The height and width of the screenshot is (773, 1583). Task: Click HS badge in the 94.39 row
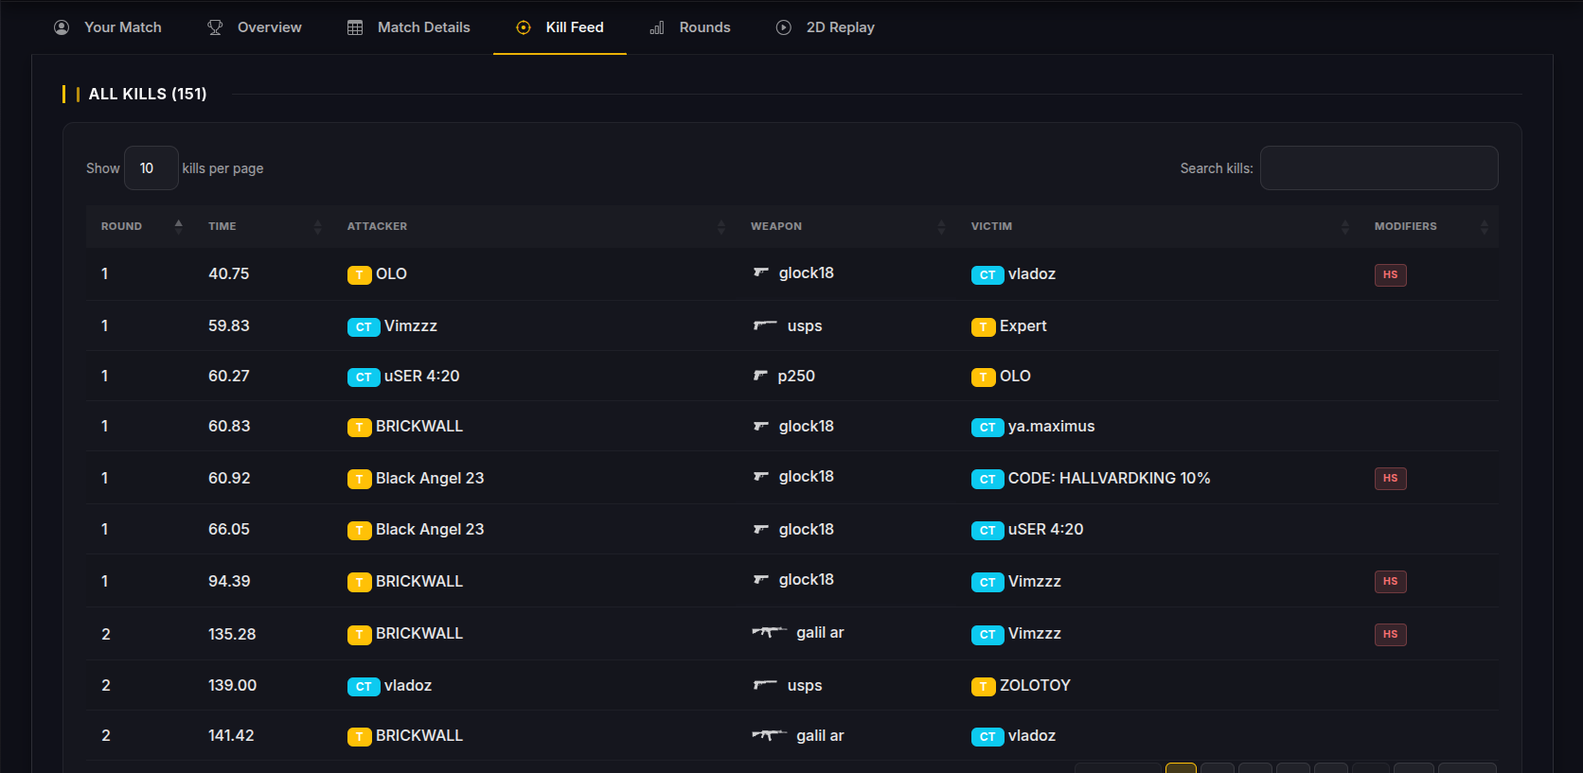(1390, 581)
